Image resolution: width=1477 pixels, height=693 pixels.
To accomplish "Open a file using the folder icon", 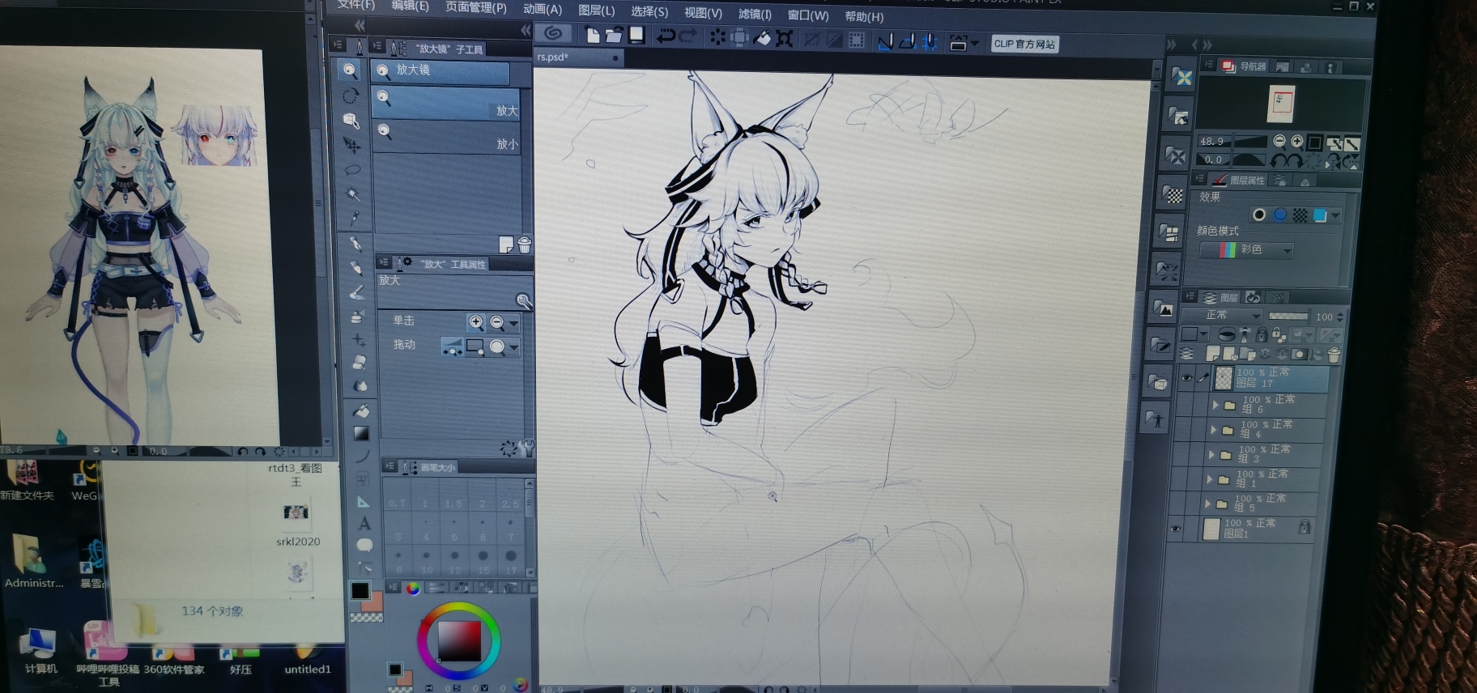I will pos(614,35).
